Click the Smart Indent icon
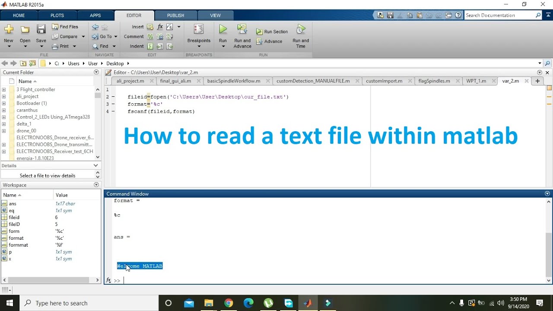This screenshot has width=553, height=311. point(150,46)
